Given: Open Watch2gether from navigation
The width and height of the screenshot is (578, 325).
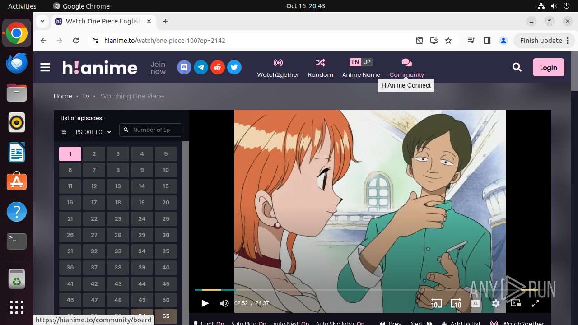Looking at the screenshot, I should pyautogui.click(x=278, y=68).
